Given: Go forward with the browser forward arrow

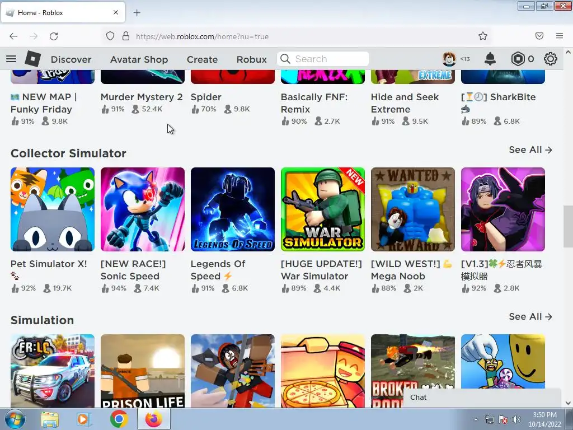Looking at the screenshot, I should point(34,36).
